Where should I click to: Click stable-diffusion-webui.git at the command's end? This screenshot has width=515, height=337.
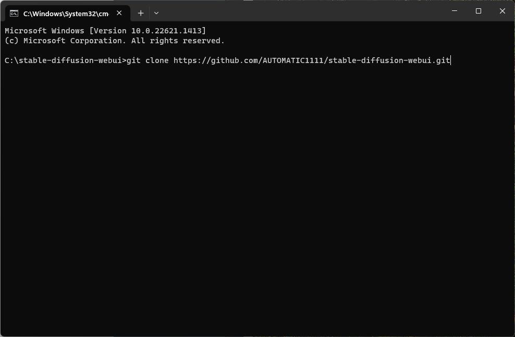tap(389, 60)
